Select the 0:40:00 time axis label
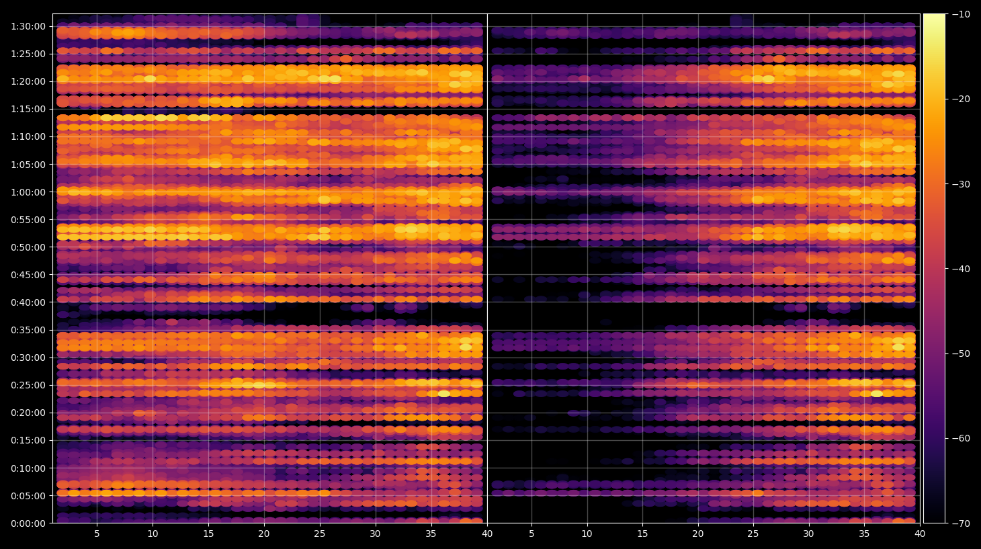981x549 pixels. coord(28,302)
